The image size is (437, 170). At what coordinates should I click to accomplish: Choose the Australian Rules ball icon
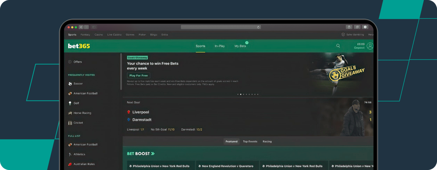coord(70,164)
